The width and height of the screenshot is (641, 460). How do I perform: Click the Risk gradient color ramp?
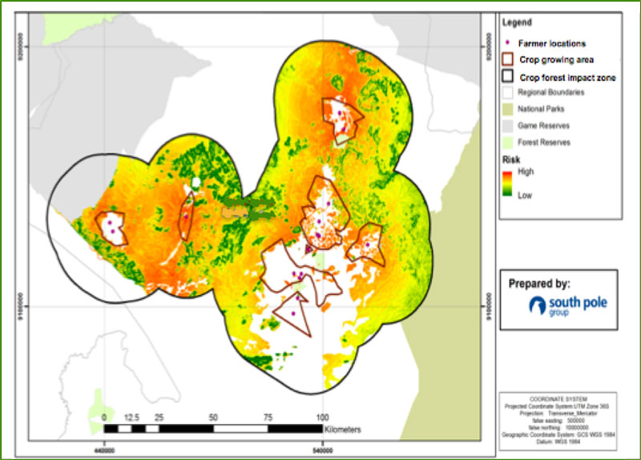[508, 183]
